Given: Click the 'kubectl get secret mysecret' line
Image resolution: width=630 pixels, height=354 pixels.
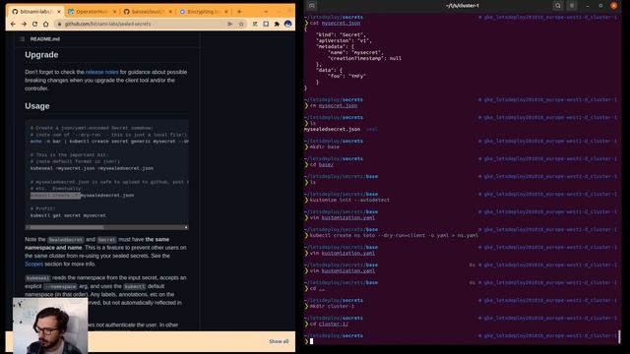Looking at the screenshot, I should (68, 215).
